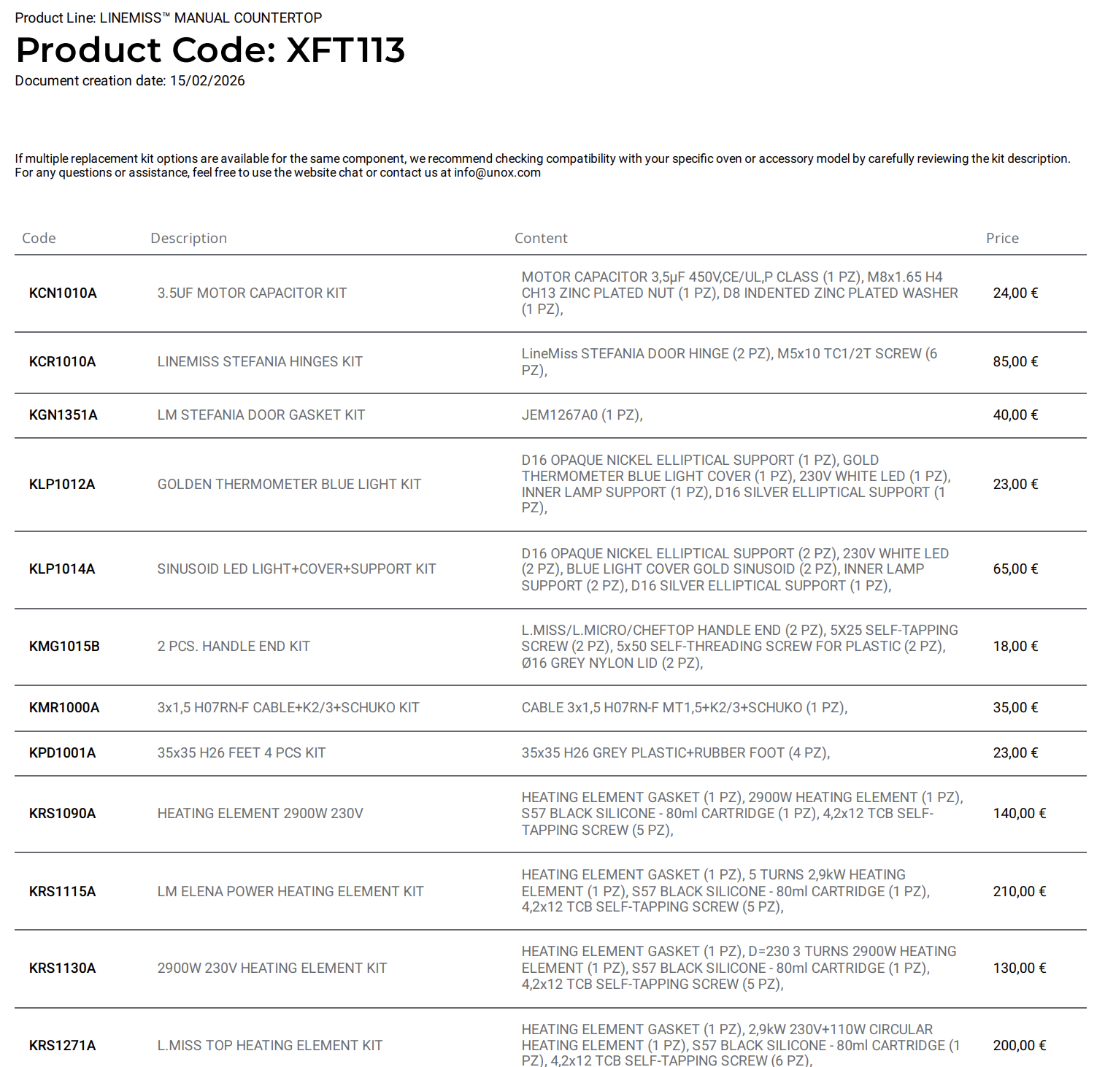This screenshot has width=1105, height=1067.
Task: Click product code KCN1010A
Action: click(63, 293)
